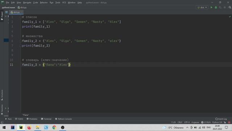
Task: Open the Python 3.9 interpreter selector
Action: tap(217, 122)
